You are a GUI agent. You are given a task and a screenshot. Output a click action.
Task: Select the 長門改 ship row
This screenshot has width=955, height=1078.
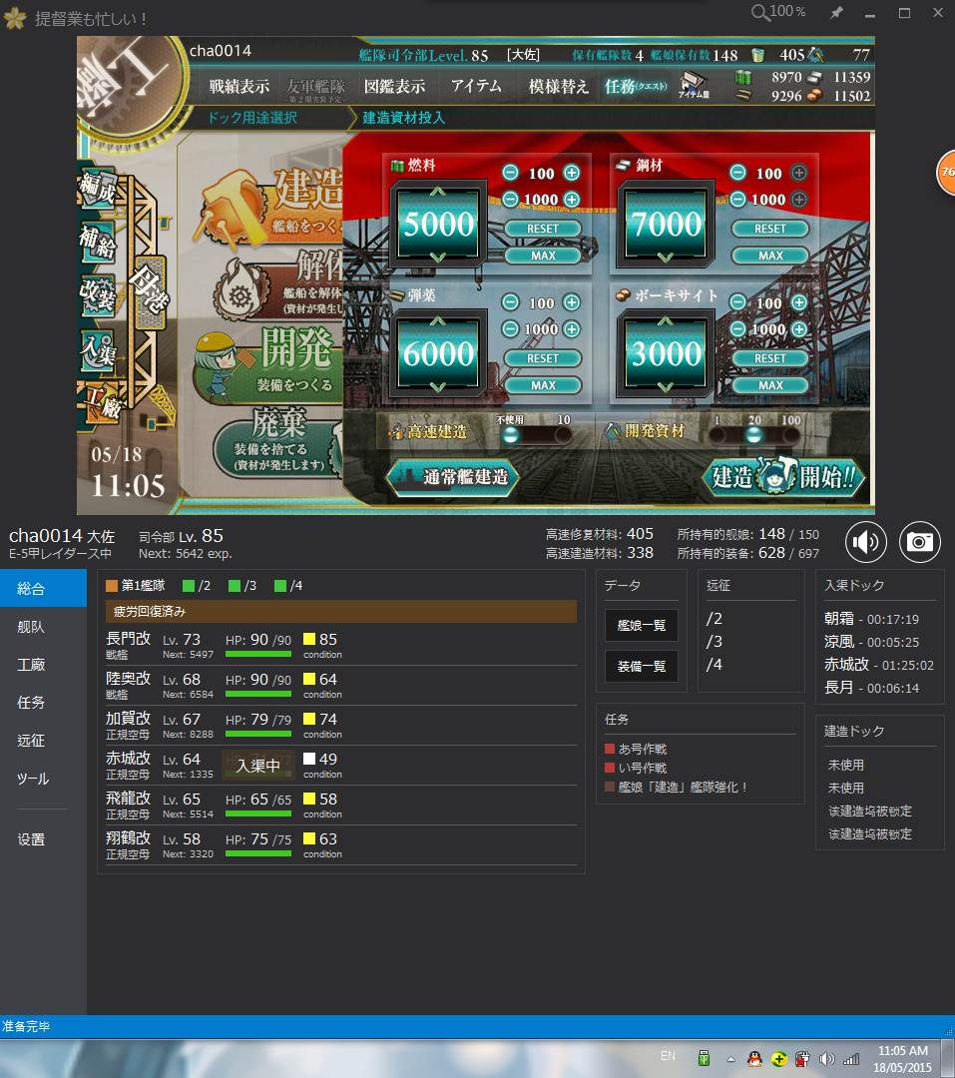pyautogui.click(x=341, y=646)
